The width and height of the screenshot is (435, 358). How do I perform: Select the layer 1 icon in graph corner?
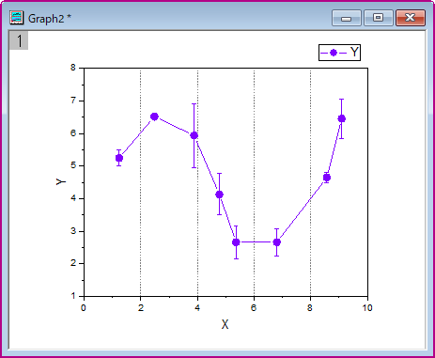pyautogui.click(x=19, y=40)
